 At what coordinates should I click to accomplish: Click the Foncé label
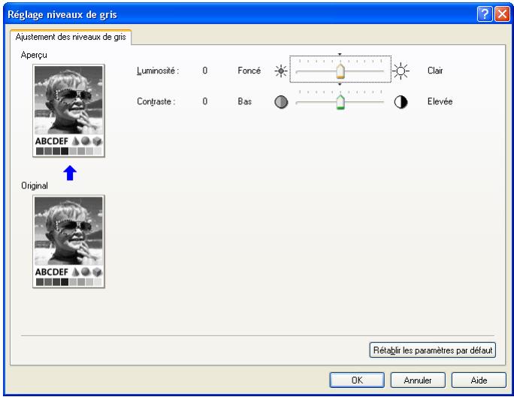point(249,71)
